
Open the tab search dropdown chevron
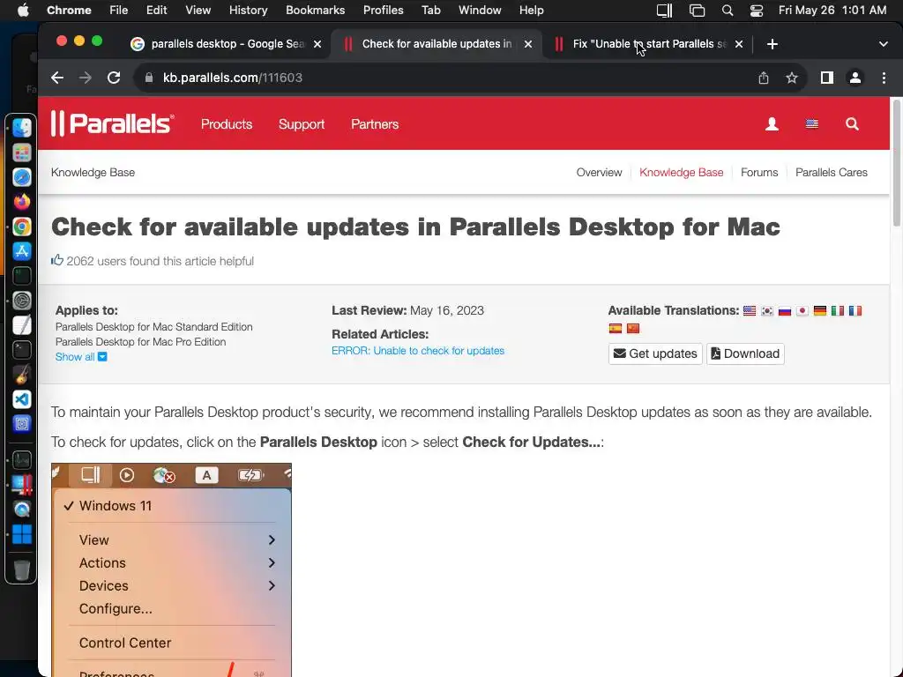point(883,44)
